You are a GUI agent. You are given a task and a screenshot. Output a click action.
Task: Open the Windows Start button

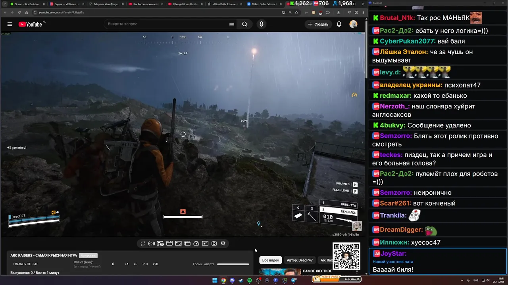point(215,280)
